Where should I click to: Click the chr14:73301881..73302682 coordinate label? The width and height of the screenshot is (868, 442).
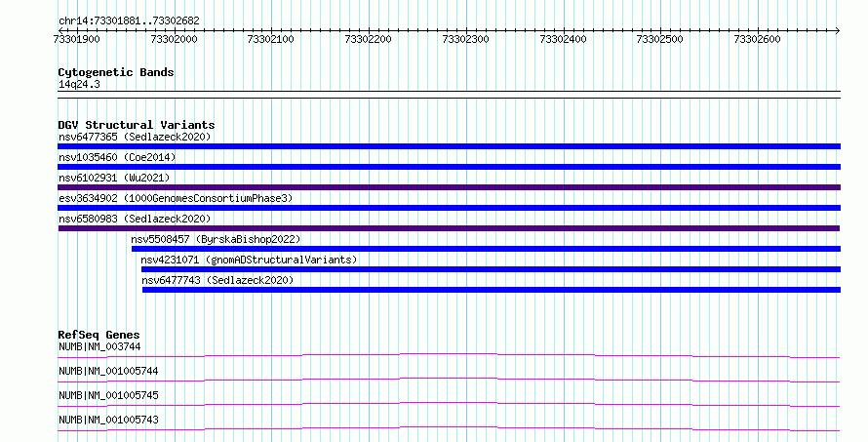pyautogui.click(x=129, y=21)
